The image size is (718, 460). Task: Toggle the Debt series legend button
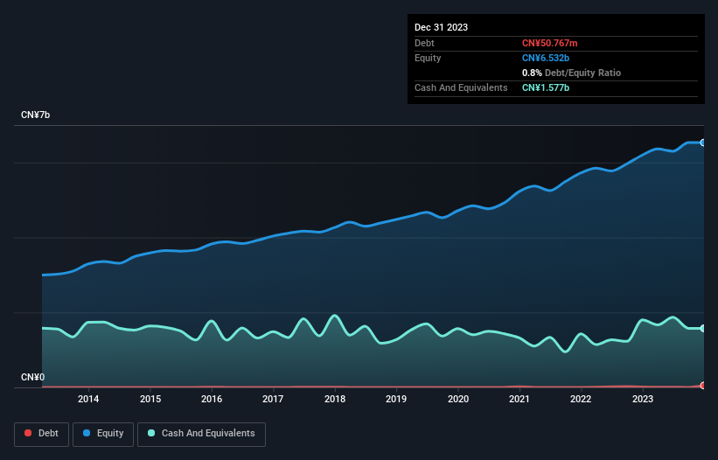tap(41, 434)
